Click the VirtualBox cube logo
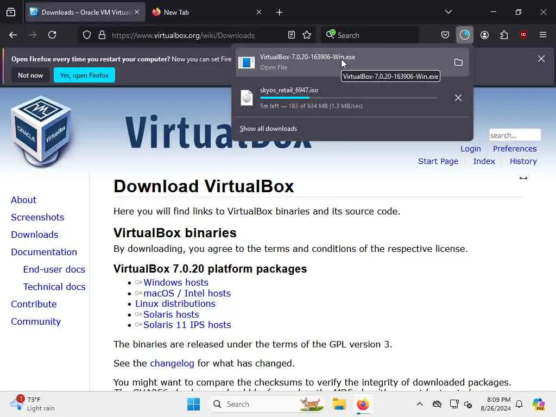 point(41,131)
